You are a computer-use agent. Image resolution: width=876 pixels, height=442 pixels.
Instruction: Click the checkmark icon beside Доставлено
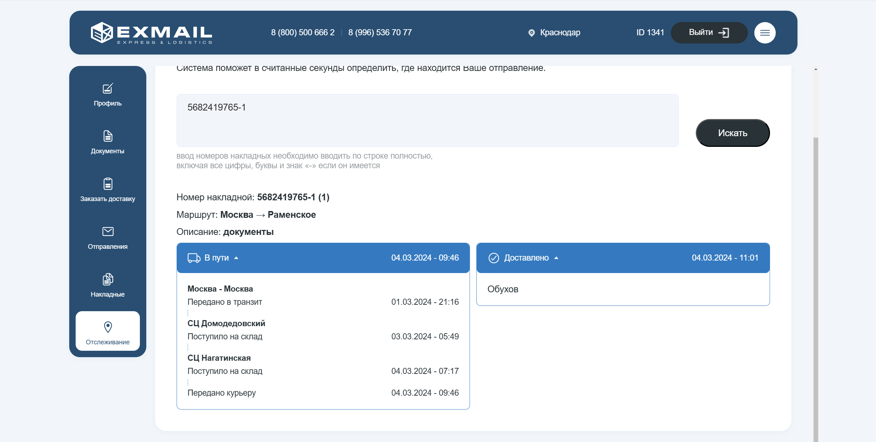(493, 258)
